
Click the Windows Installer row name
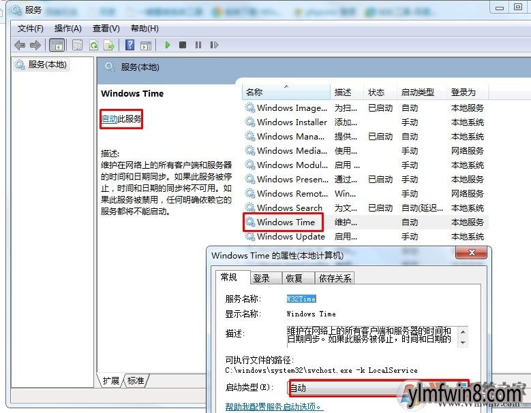point(292,122)
